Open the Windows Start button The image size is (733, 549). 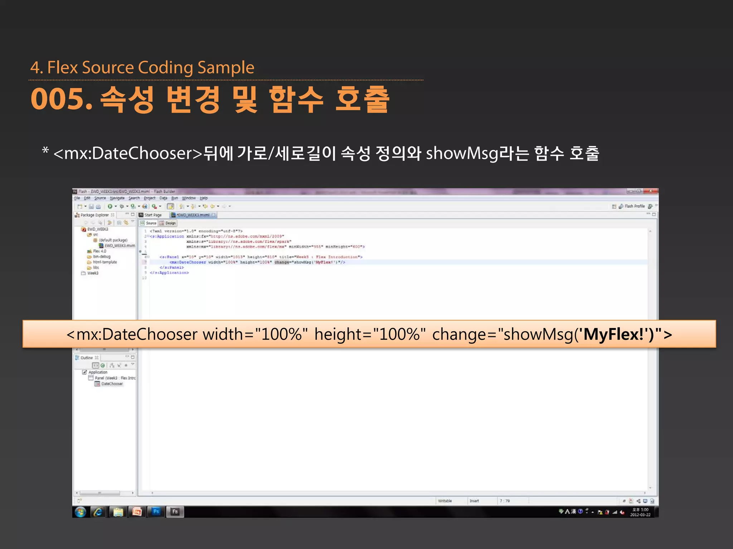(x=80, y=512)
